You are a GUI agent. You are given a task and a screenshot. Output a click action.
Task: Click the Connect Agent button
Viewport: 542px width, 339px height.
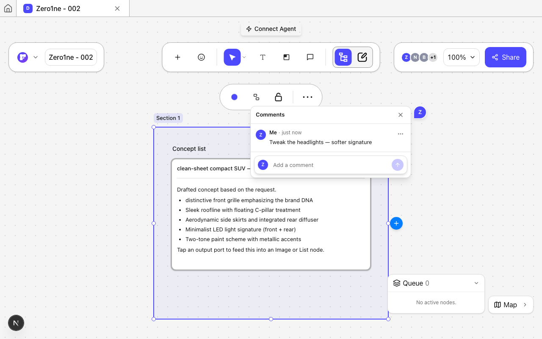coord(271,29)
